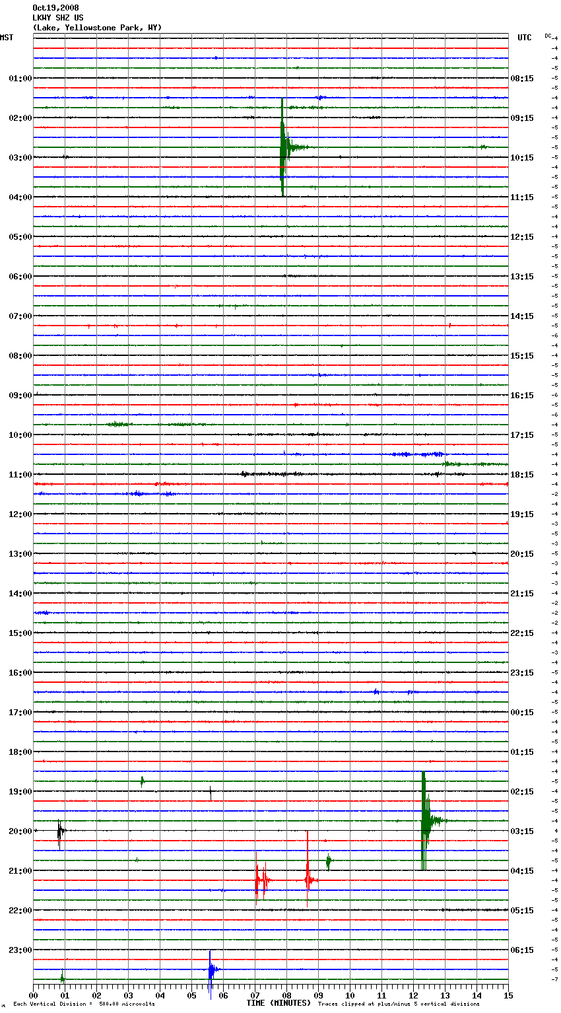Select the 07:00 MST time label

[x=20, y=316]
